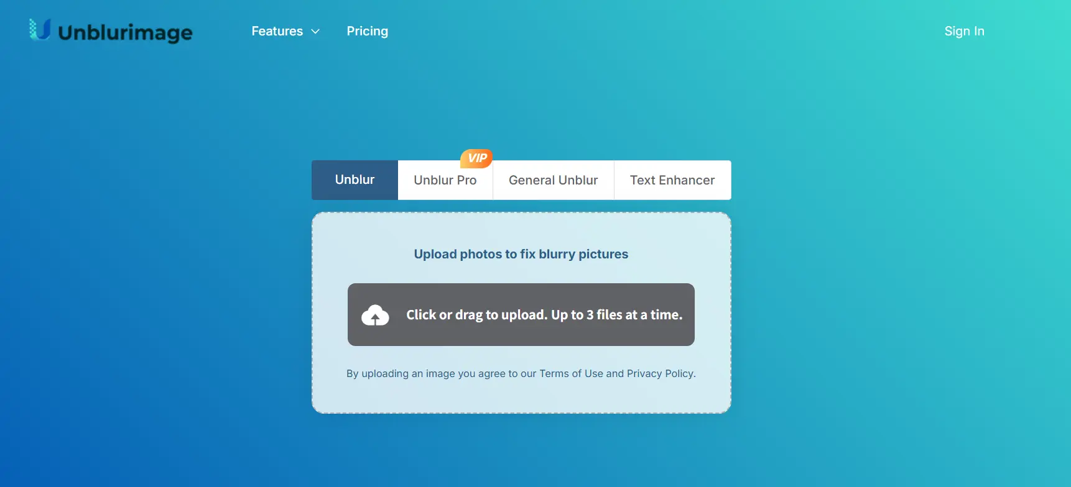Click the 'Click or drag to upload' button
The image size is (1071, 487).
pyautogui.click(x=521, y=314)
